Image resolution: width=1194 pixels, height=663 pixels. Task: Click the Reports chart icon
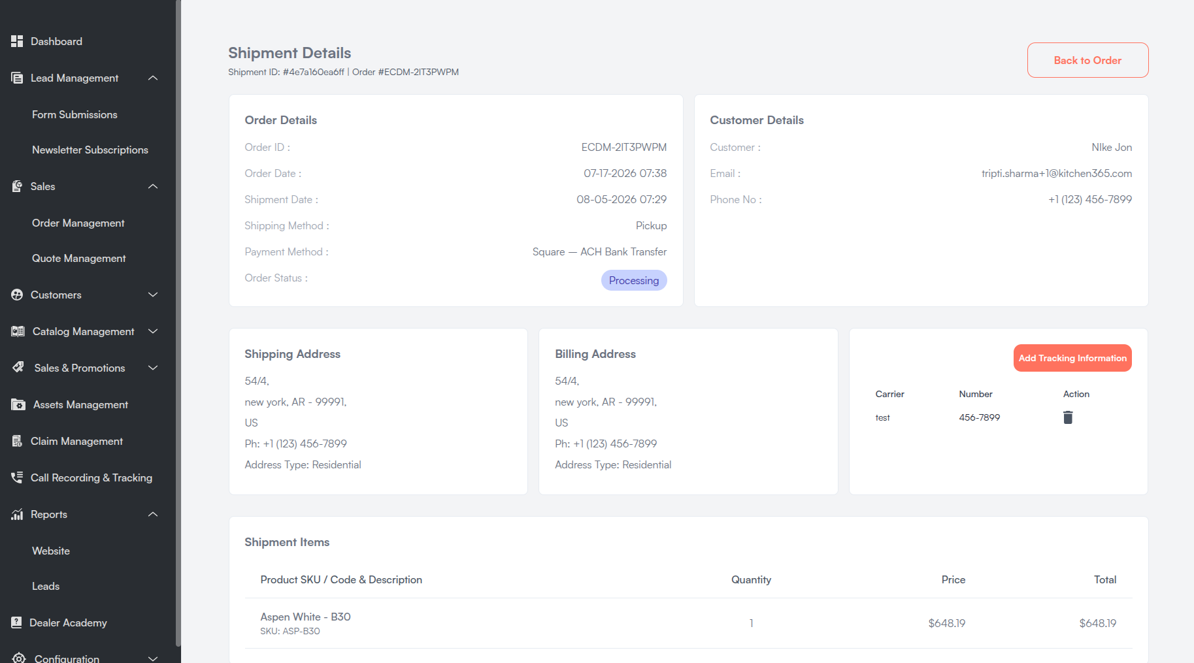click(17, 514)
